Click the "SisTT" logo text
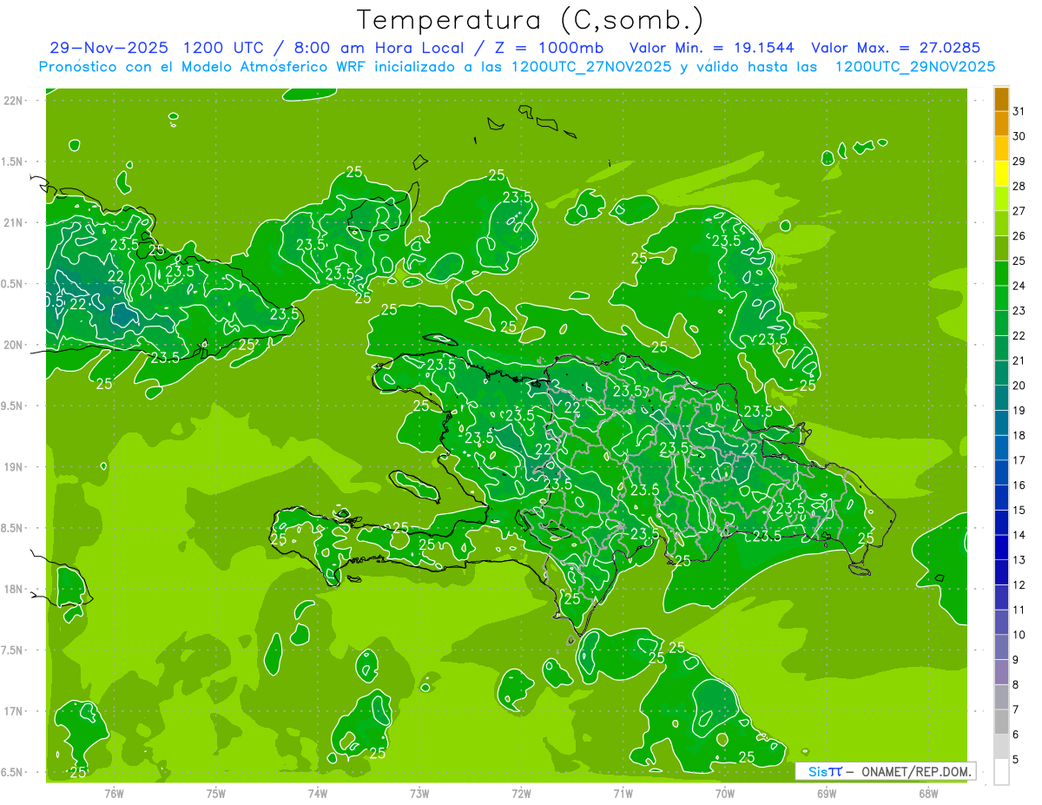The height and width of the screenshot is (805, 1042). click(824, 771)
